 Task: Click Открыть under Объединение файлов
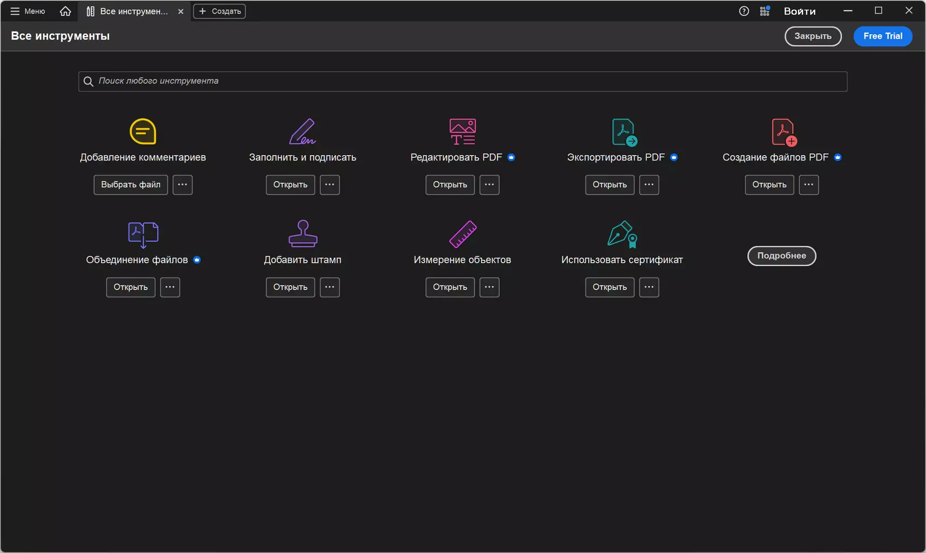(x=131, y=287)
